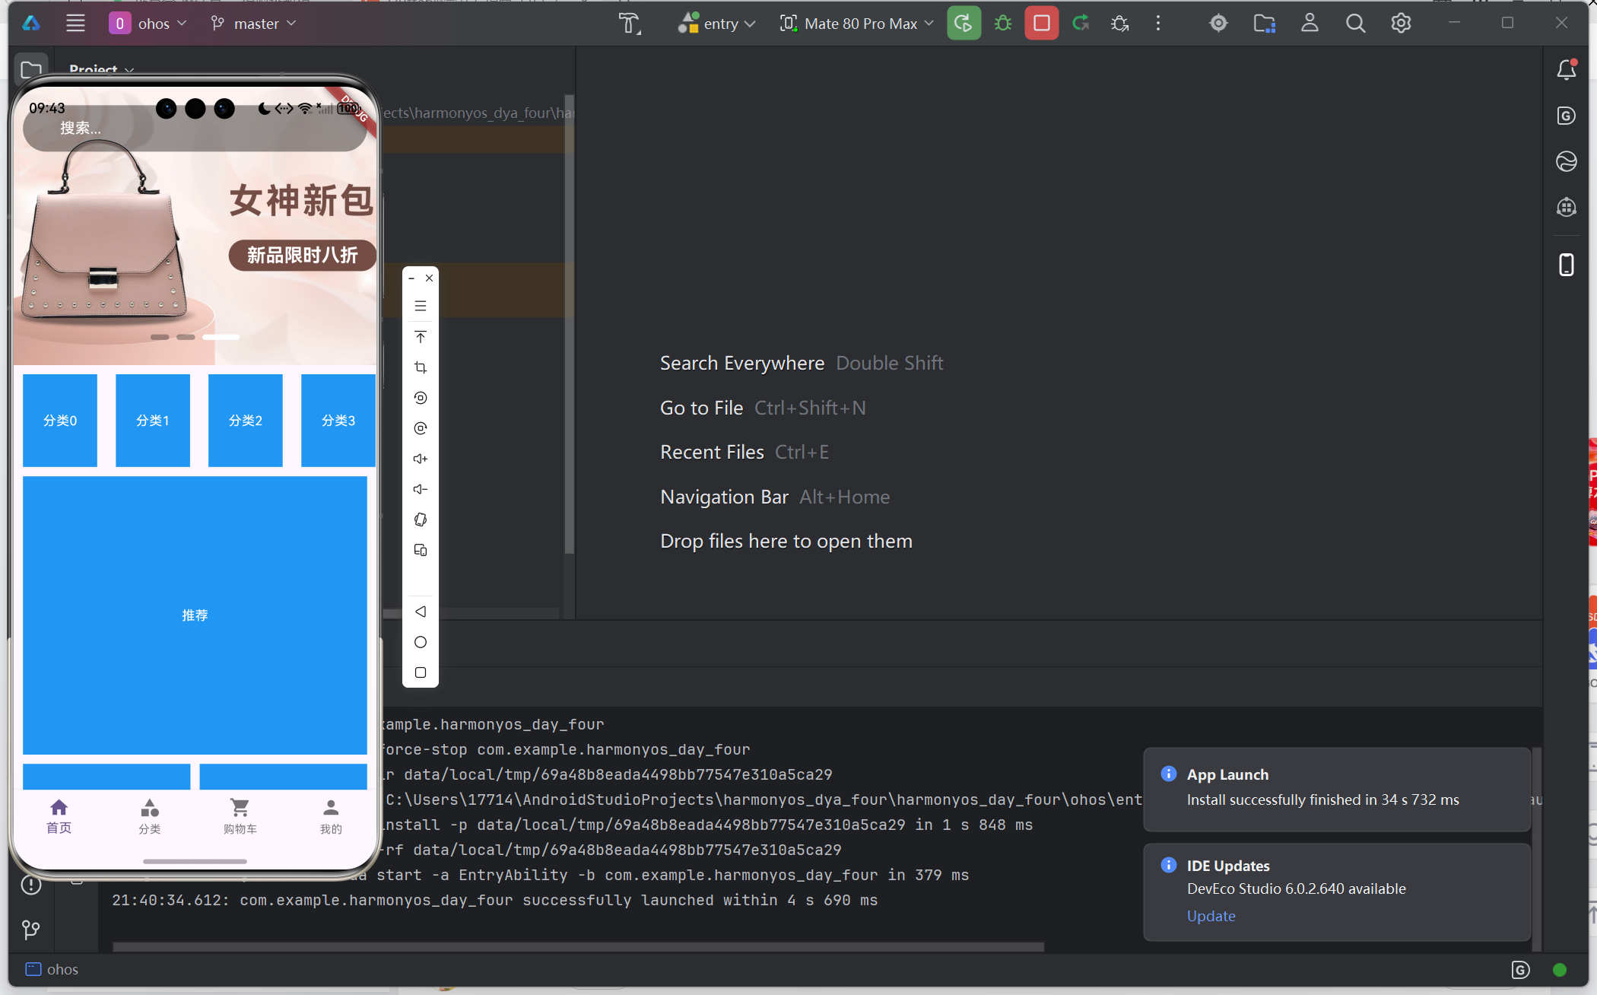Click the red Stop button
The image size is (1597, 995).
coord(1041,24)
